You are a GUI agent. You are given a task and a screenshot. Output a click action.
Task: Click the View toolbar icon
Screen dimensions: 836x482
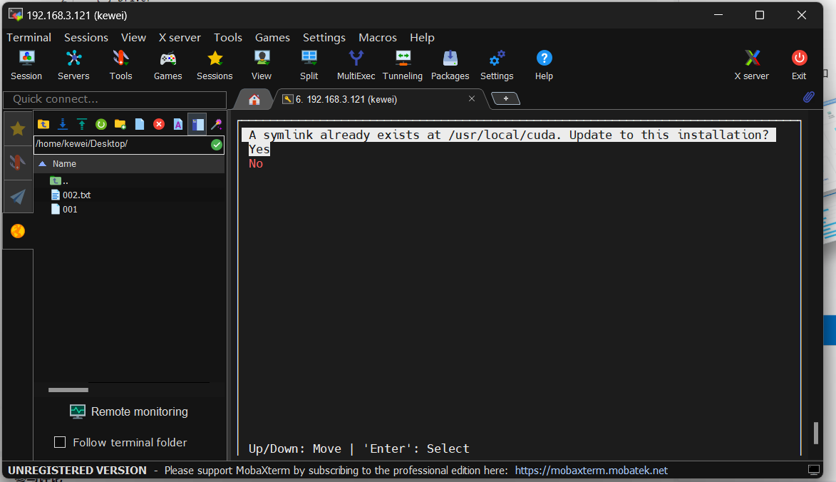point(262,65)
